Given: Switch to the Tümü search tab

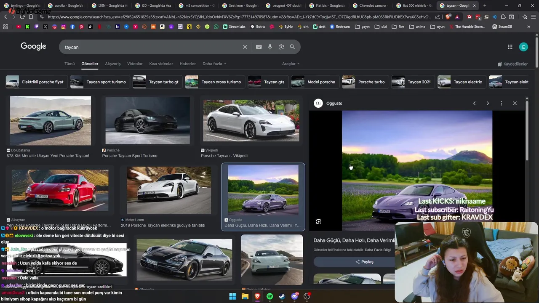Looking at the screenshot, I should pos(69,64).
